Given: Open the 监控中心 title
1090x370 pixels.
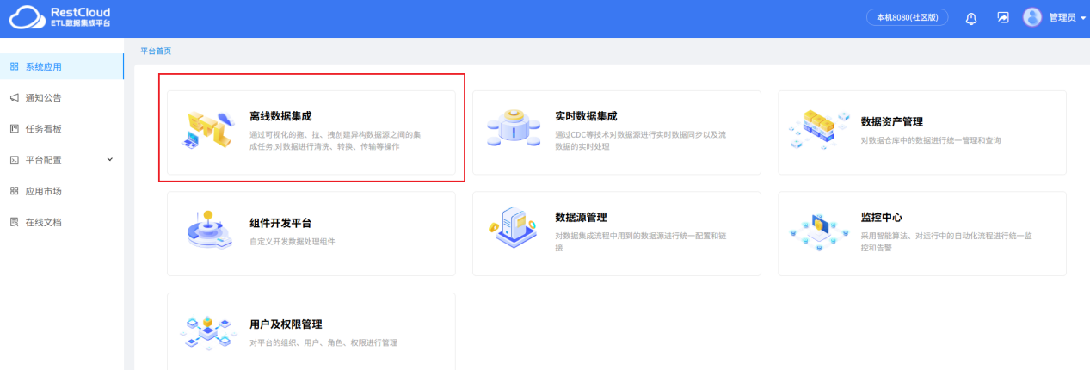Looking at the screenshot, I should pyautogui.click(x=882, y=218).
